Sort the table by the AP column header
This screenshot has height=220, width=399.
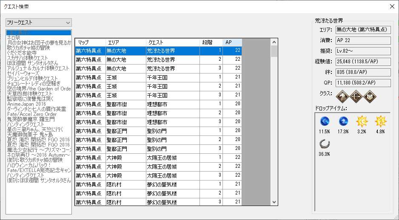click(x=233, y=42)
